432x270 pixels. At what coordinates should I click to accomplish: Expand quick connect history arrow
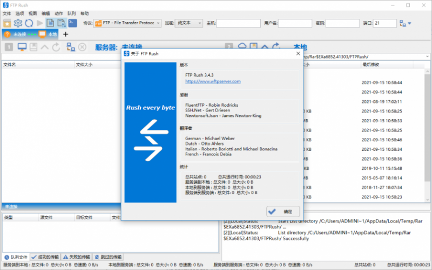(409, 23)
